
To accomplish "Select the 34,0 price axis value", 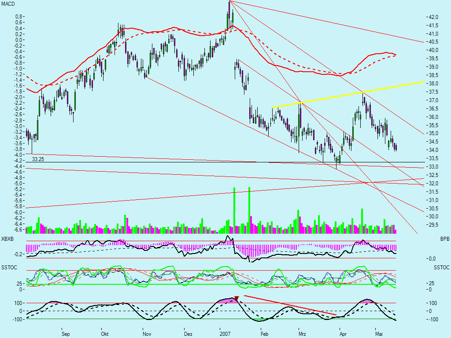I will (433, 150).
